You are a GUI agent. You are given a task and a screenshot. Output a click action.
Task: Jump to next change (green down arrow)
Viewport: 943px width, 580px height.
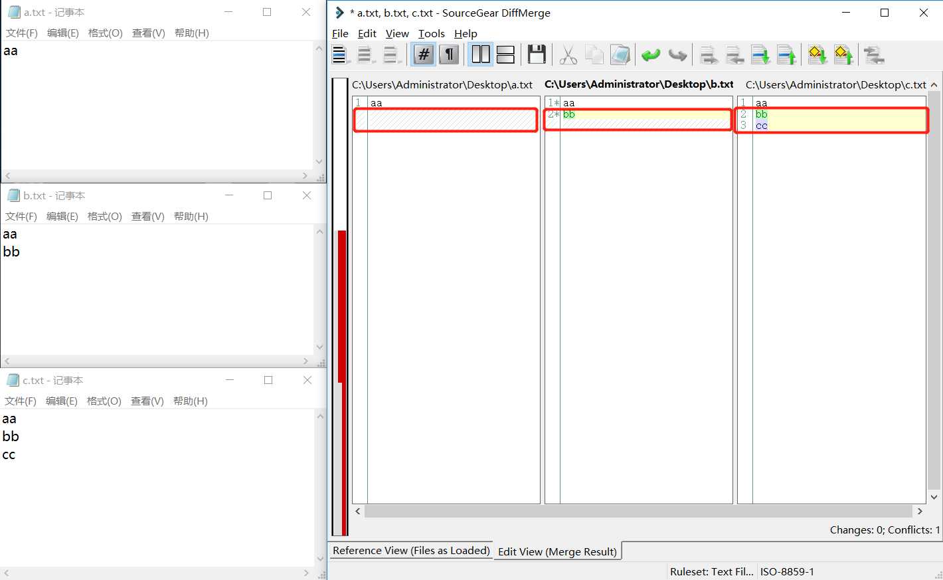pos(761,55)
